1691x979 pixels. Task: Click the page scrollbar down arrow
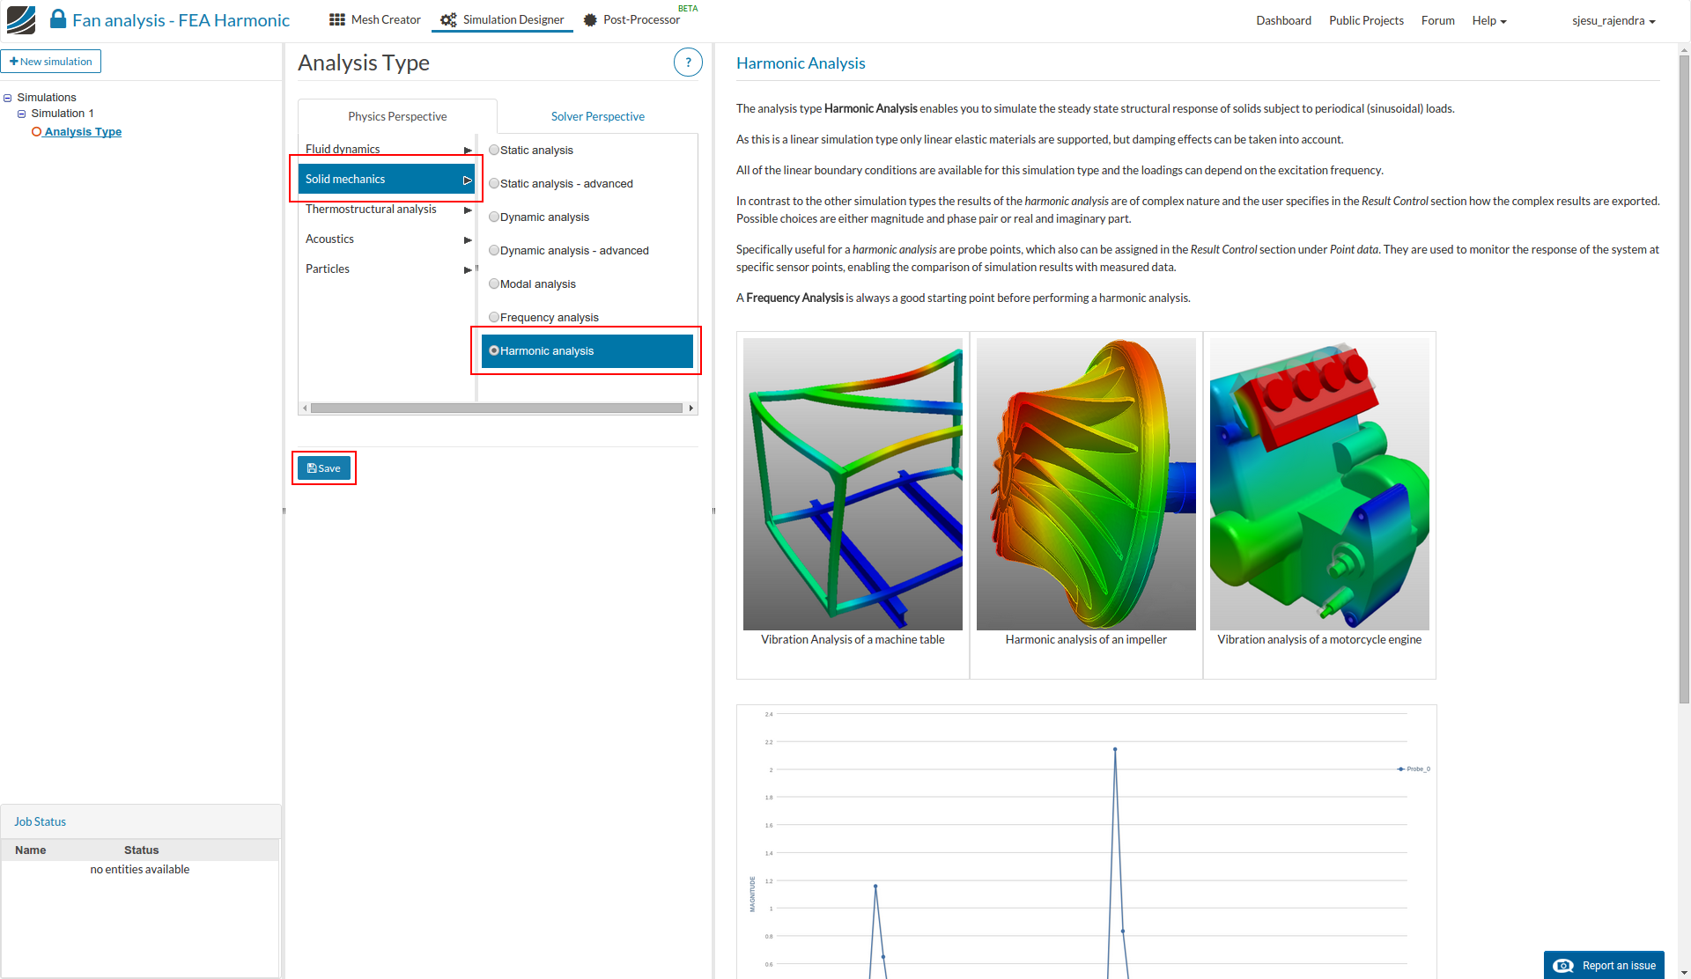coord(1684,973)
